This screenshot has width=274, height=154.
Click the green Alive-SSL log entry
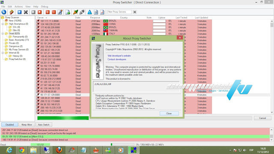click(135, 136)
